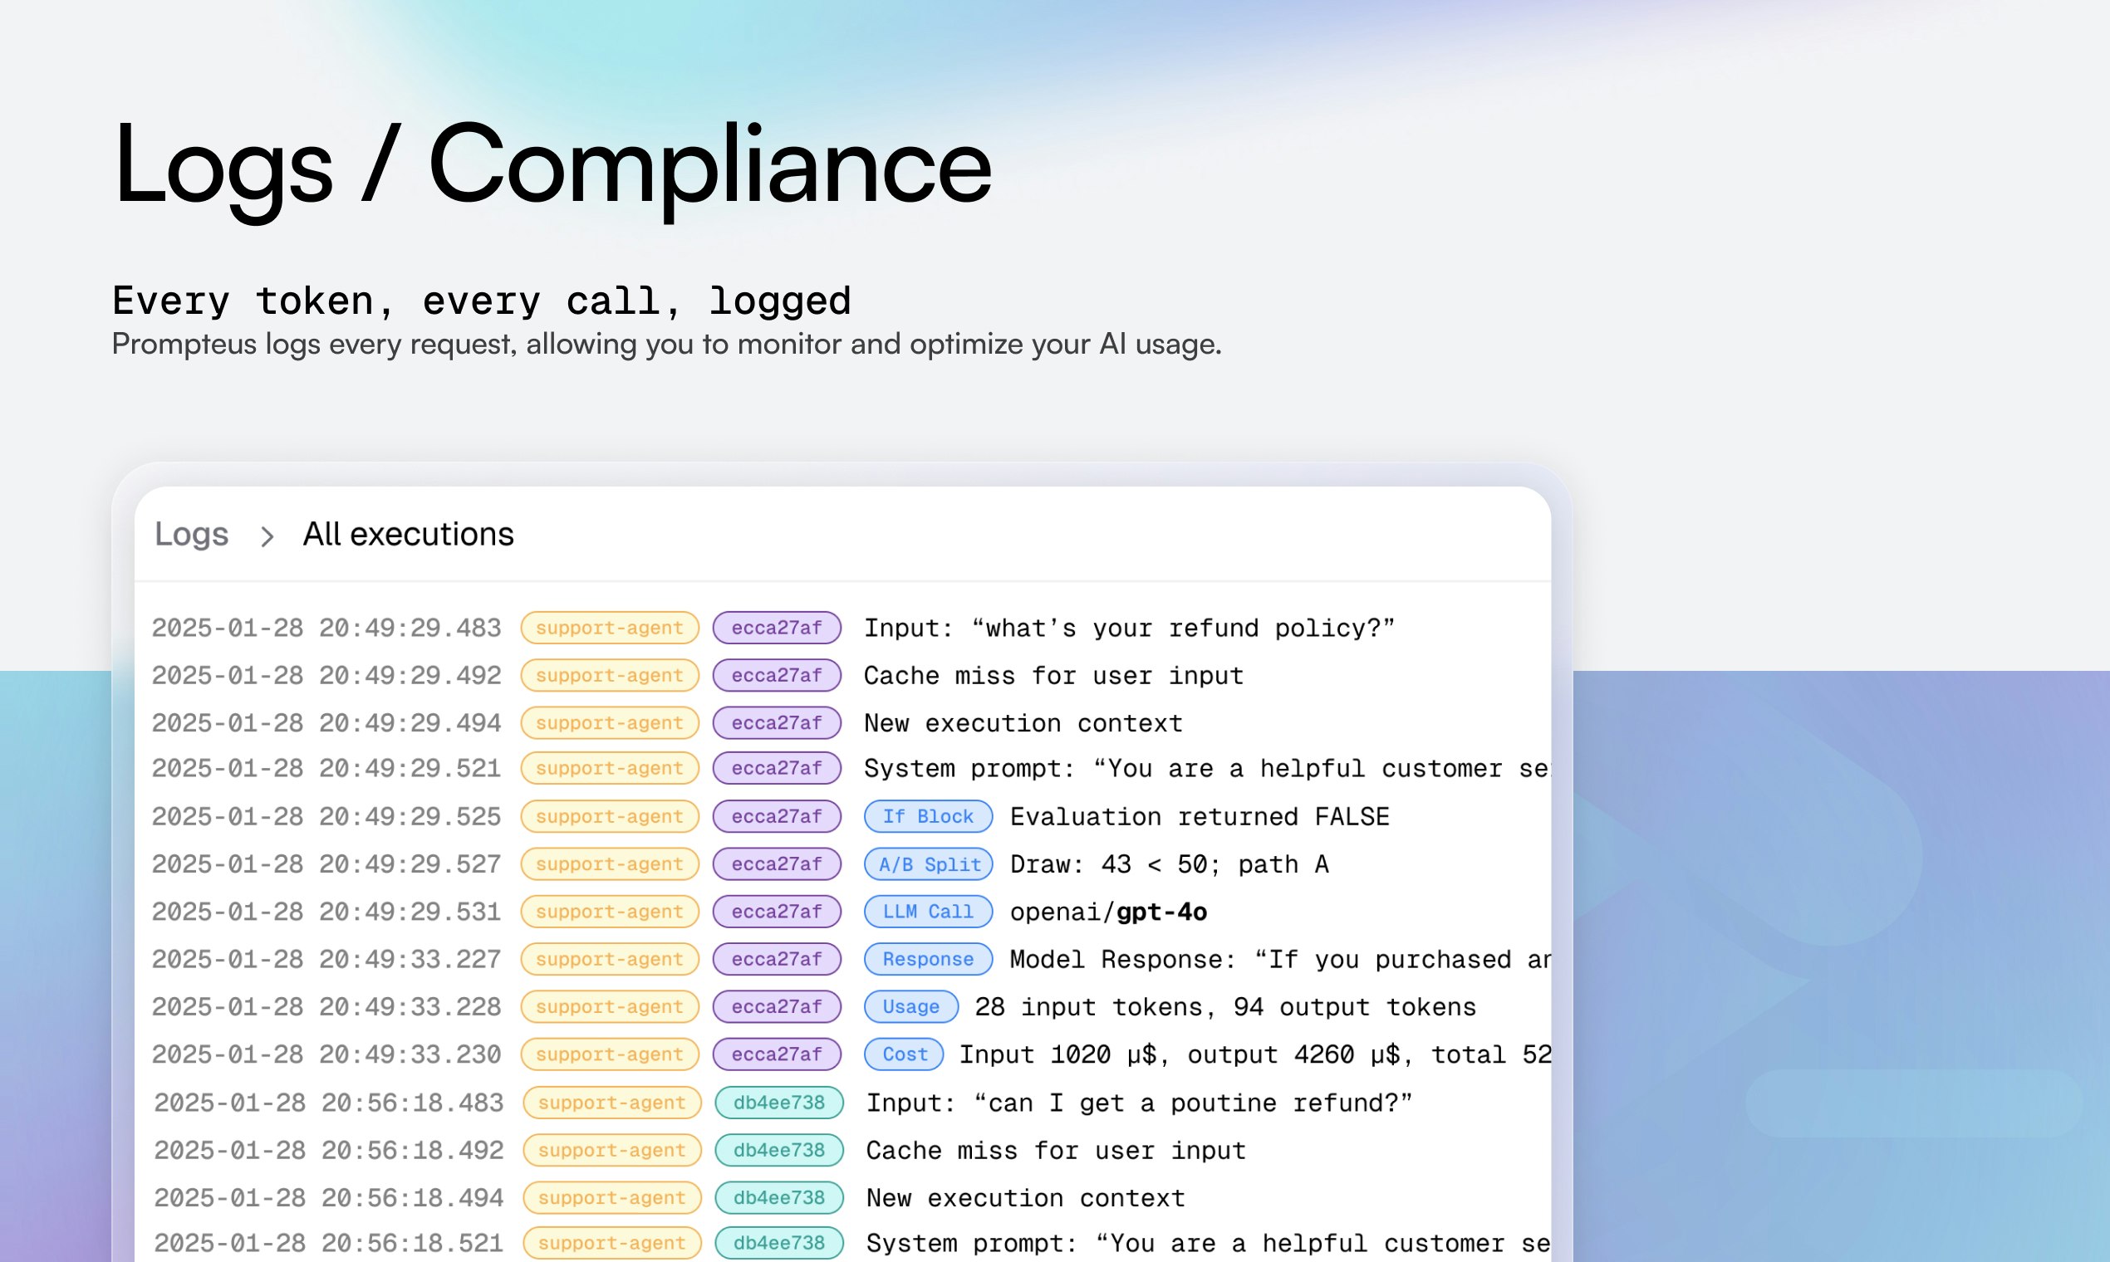Image resolution: width=2110 pixels, height=1262 pixels.
Task: Click ecca27af ID on first log row
Action: click(776, 628)
